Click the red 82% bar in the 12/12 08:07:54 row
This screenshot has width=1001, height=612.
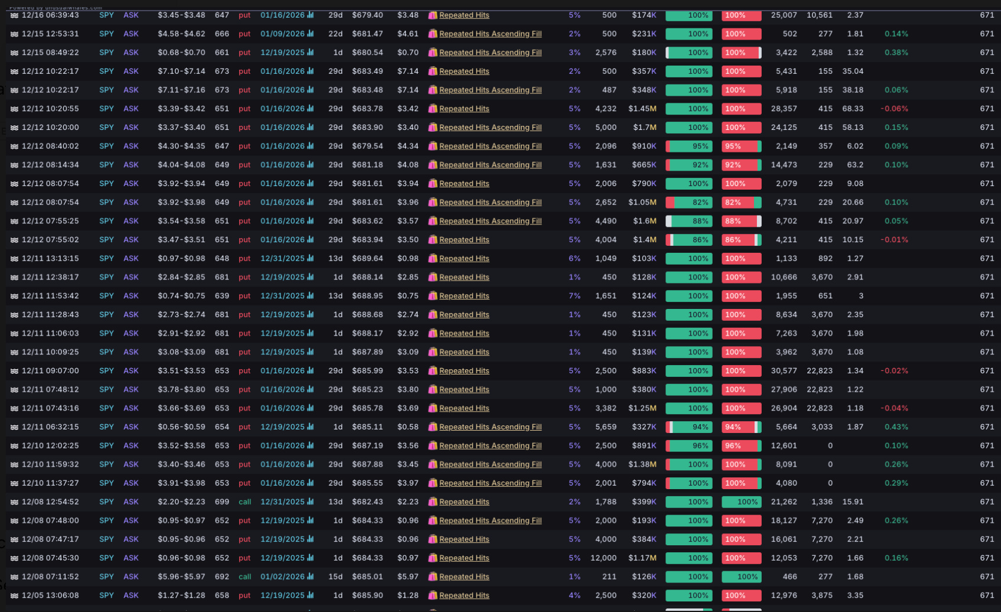[x=741, y=203]
